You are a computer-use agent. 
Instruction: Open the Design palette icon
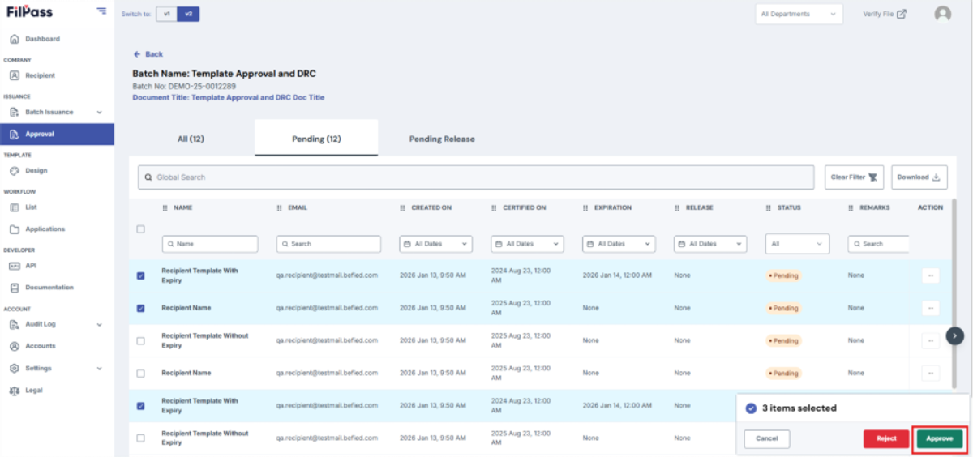pyautogui.click(x=15, y=171)
